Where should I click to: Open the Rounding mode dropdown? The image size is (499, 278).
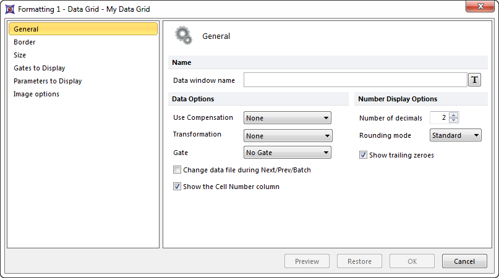(455, 135)
